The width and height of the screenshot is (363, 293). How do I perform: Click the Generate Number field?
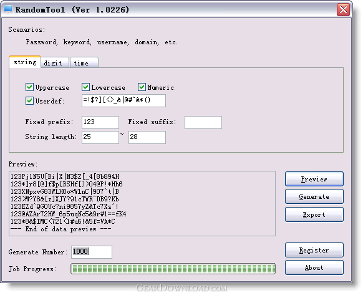[x=92, y=252]
